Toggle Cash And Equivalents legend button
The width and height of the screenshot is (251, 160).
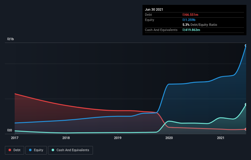tap(70, 150)
